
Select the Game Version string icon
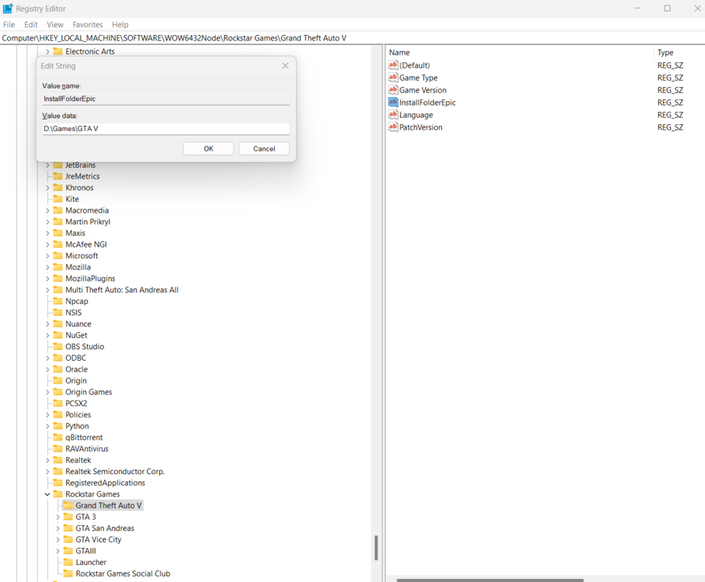(x=394, y=90)
